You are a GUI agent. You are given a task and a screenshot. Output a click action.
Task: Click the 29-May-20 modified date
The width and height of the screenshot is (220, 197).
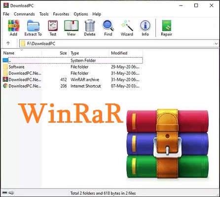click(125, 67)
